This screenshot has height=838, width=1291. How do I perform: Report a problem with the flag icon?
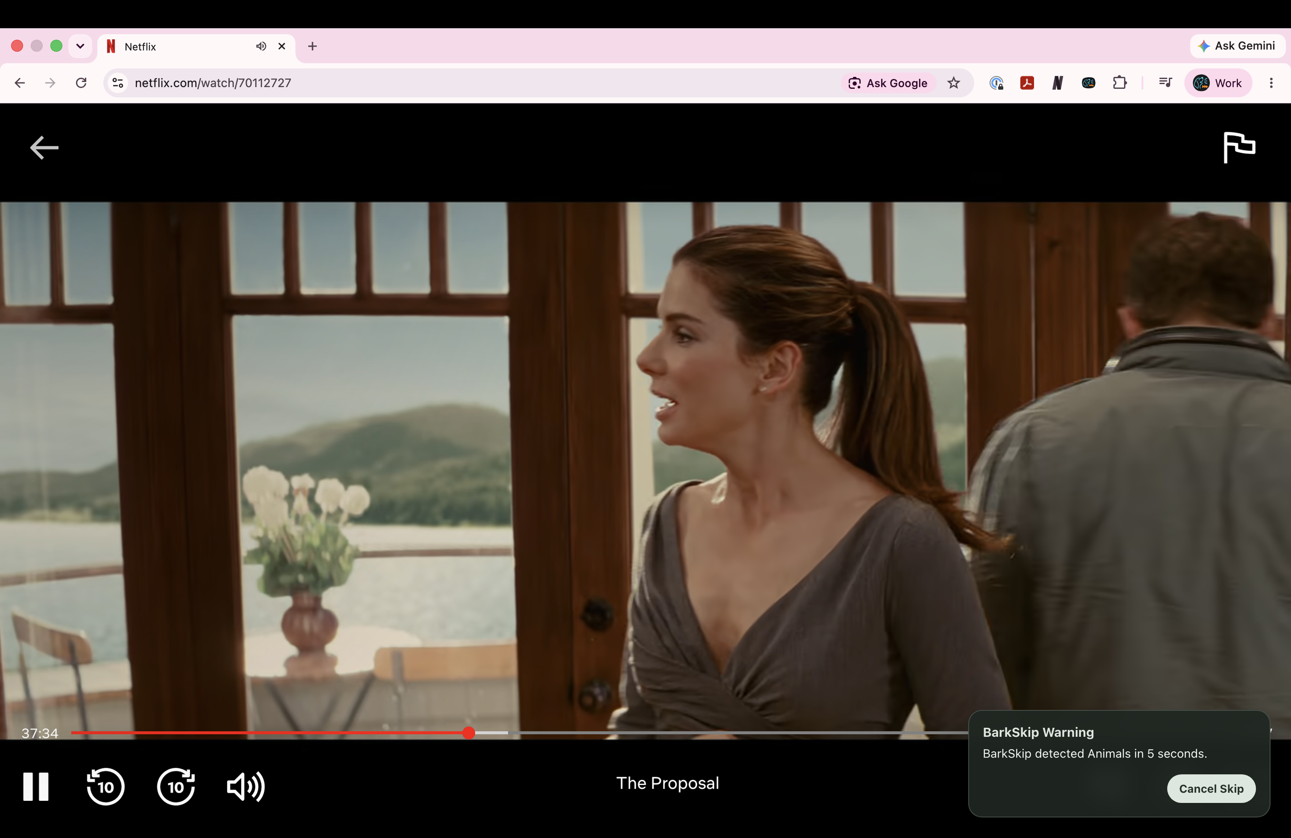pos(1239,147)
